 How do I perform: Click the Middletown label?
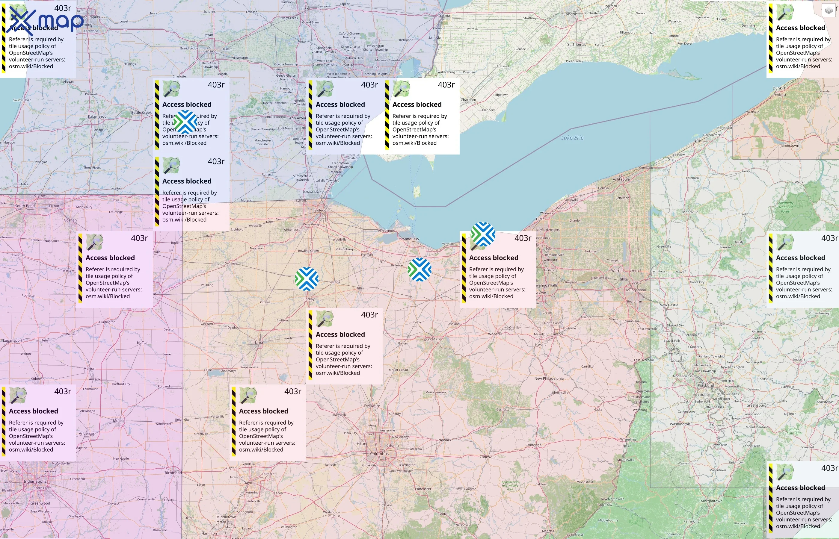pos(226,517)
